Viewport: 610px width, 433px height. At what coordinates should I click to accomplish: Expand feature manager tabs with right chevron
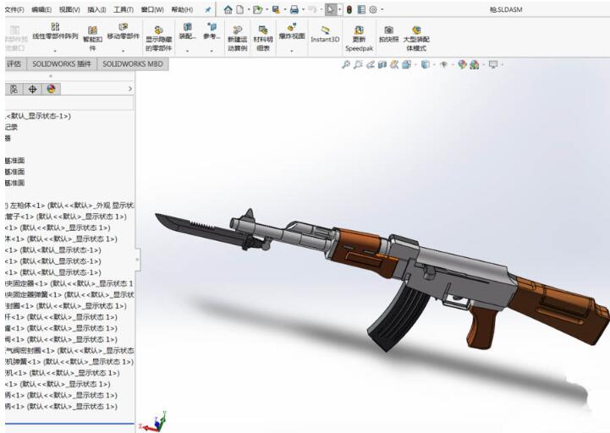click(130, 89)
